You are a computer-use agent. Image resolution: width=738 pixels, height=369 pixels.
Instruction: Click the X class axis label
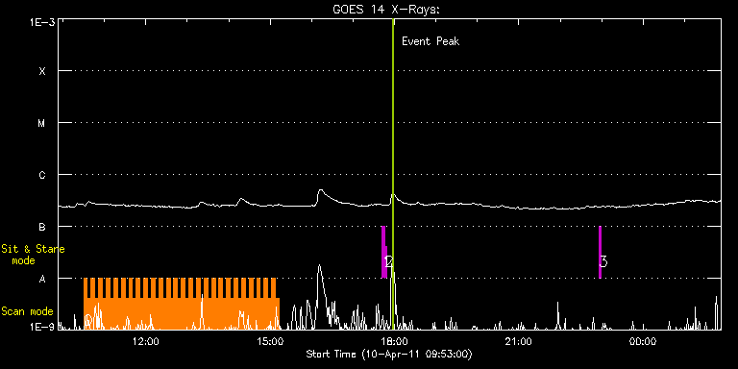click(42, 71)
